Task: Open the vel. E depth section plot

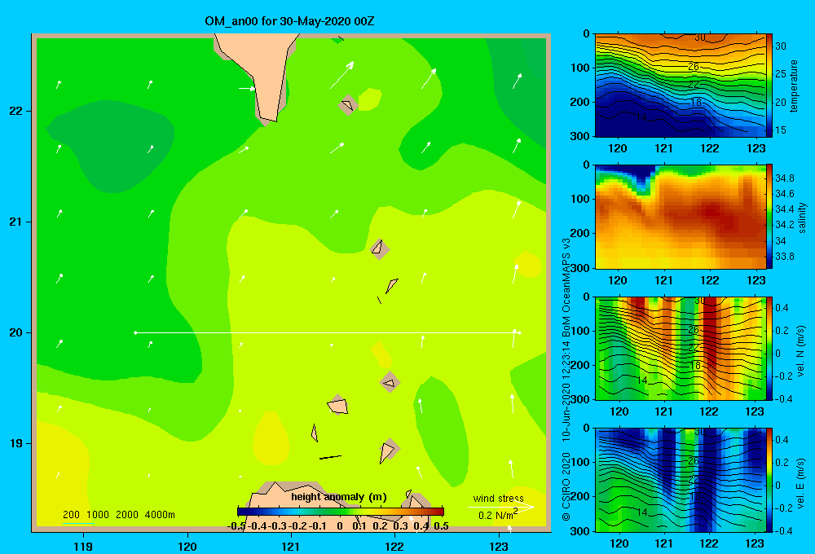Action: point(681,480)
